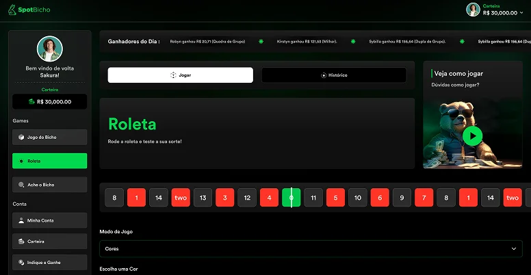Choose the dark 11 roulette tile
531x275 pixels.
[313, 198]
